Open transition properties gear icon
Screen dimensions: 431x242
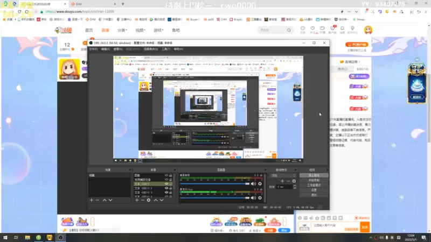coord(294,181)
